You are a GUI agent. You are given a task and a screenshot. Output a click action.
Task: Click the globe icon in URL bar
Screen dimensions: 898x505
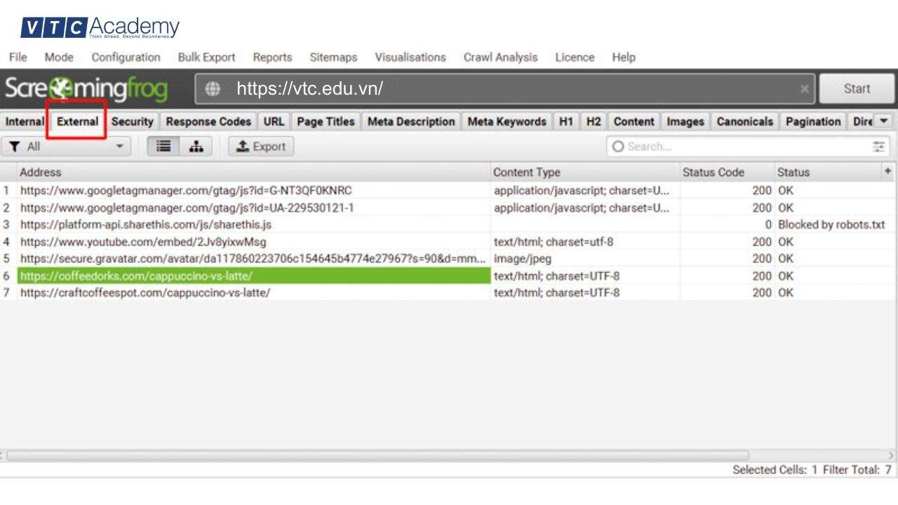coord(213,89)
